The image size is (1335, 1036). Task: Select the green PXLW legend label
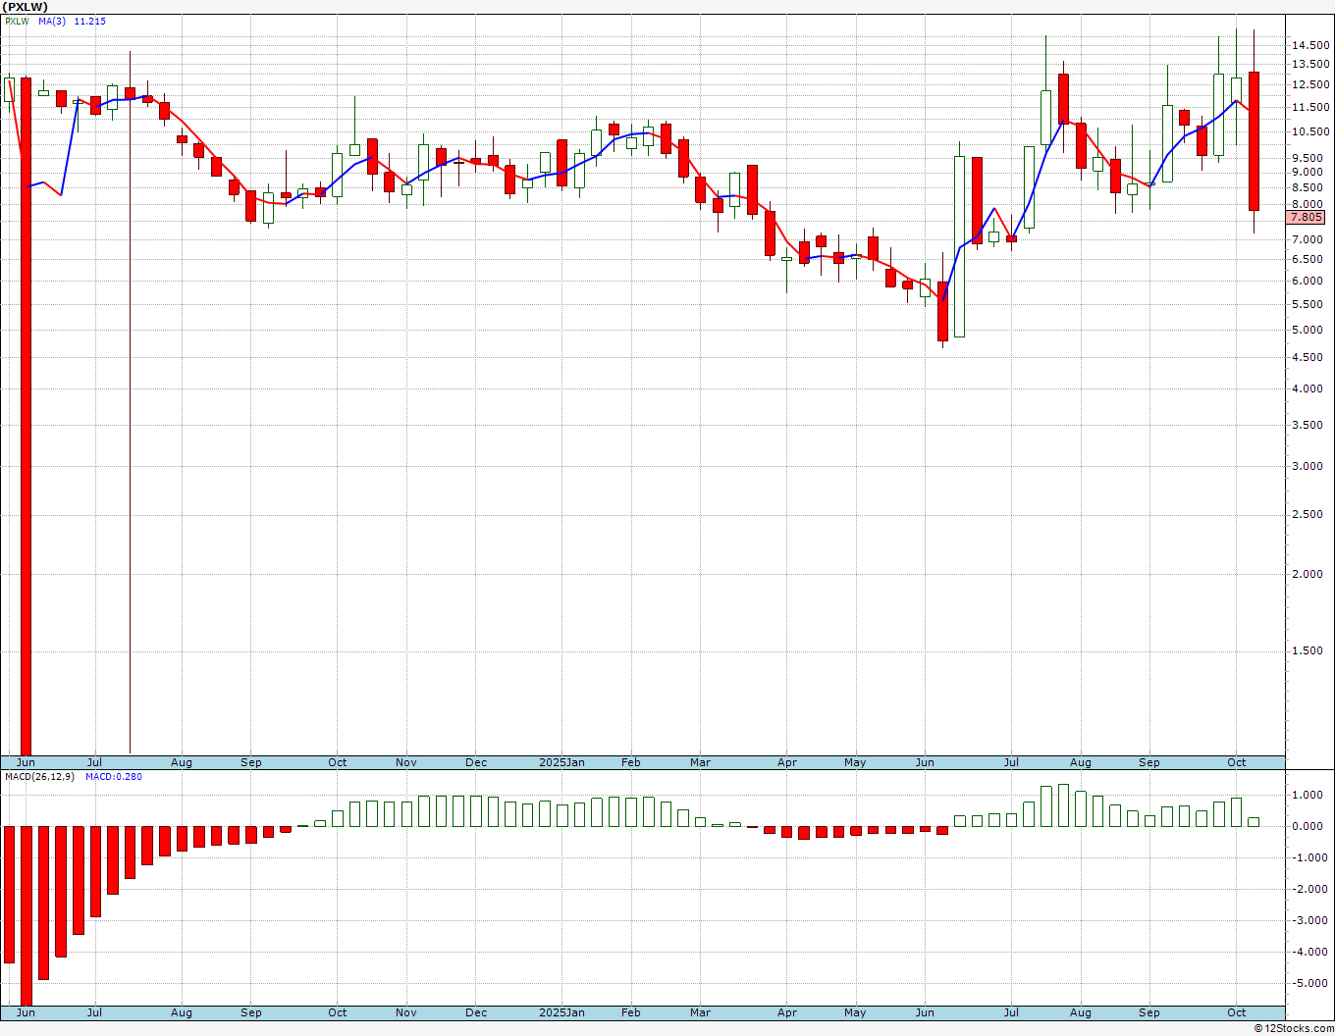point(17,22)
